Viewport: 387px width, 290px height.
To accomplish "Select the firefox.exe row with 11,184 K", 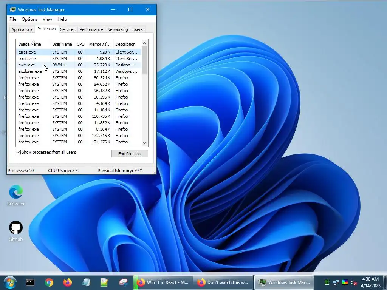I will 79,110.
